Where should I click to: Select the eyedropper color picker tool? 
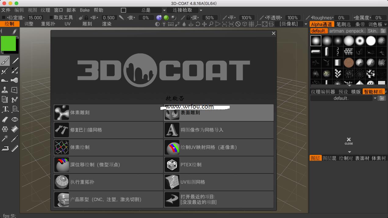click(x=15, y=139)
